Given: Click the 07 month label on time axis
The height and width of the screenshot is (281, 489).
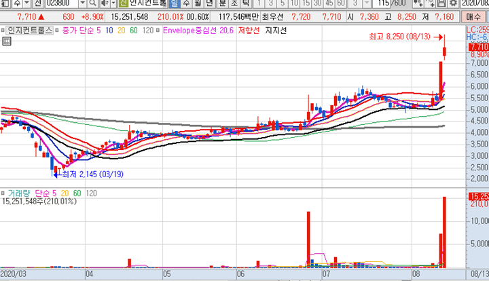Looking at the screenshot, I should [x=326, y=274].
